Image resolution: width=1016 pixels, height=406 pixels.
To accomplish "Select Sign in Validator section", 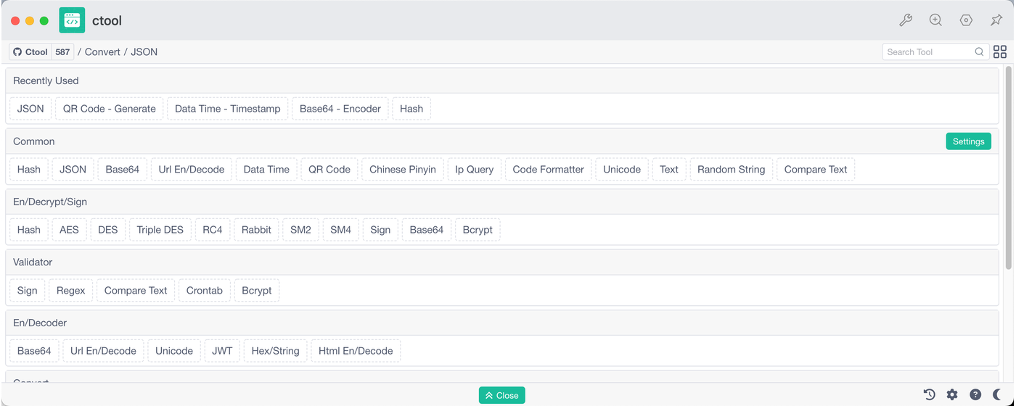I will [x=28, y=290].
